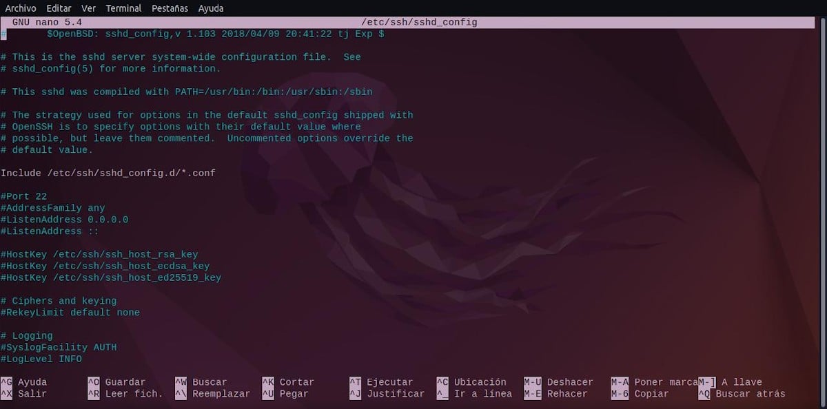Open the Archivo menu
The image size is (827, 409).
pos(20,8)
